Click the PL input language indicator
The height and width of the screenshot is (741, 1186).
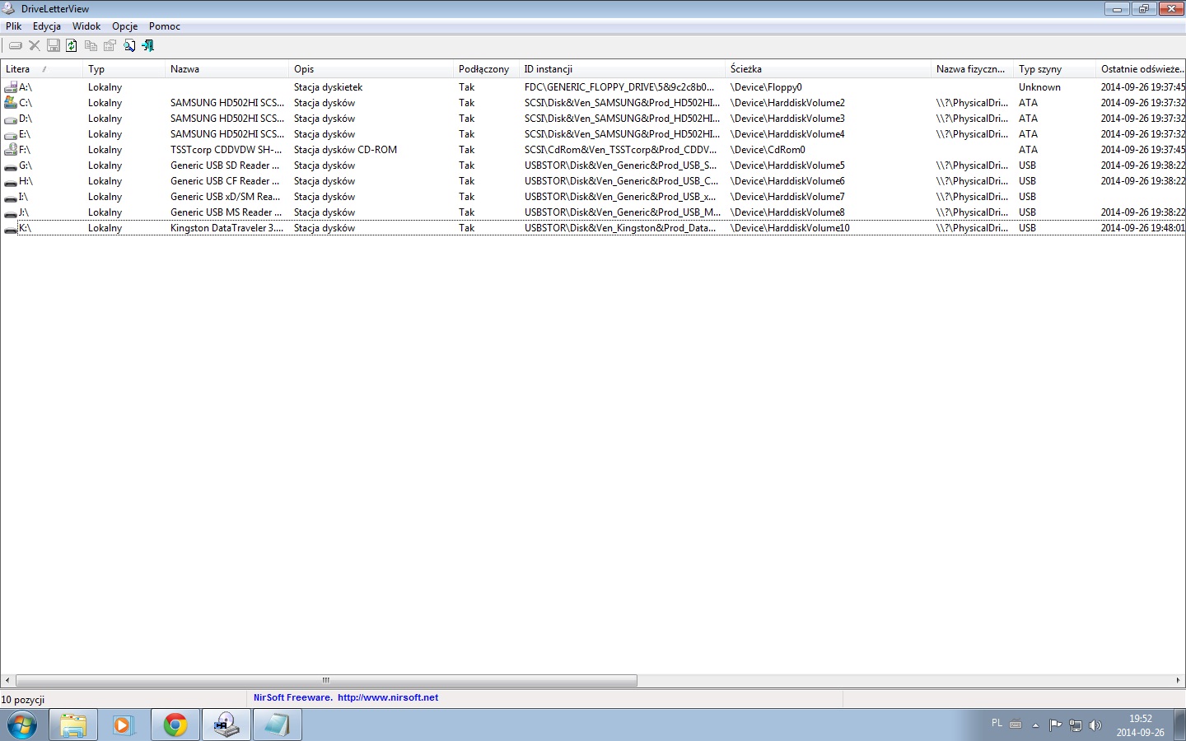(997, 724)
